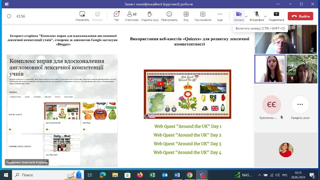Click the video of the blonde woman with glasses

[286, 40]
